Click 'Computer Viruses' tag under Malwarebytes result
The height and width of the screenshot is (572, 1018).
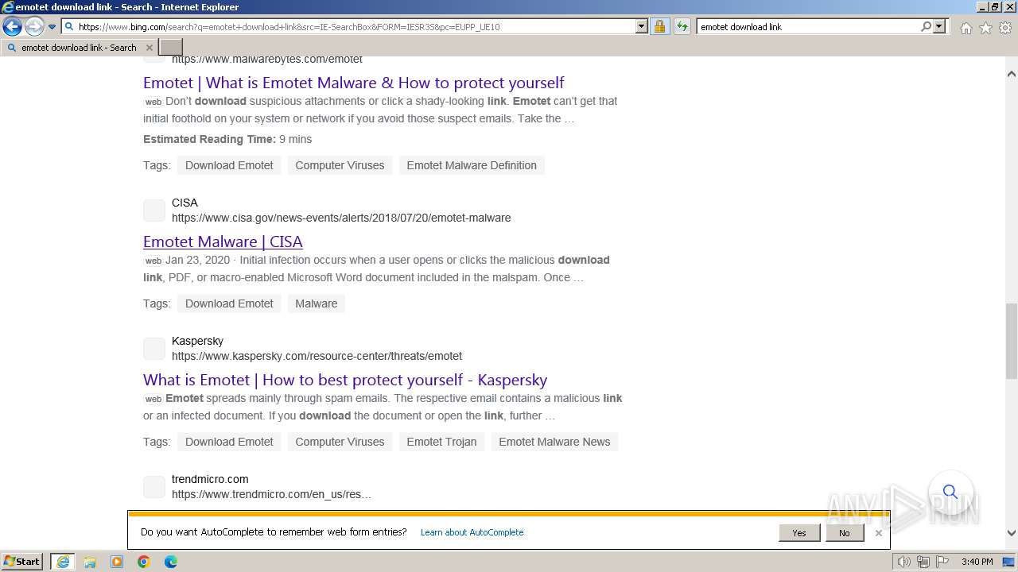[x=340, y=165]
